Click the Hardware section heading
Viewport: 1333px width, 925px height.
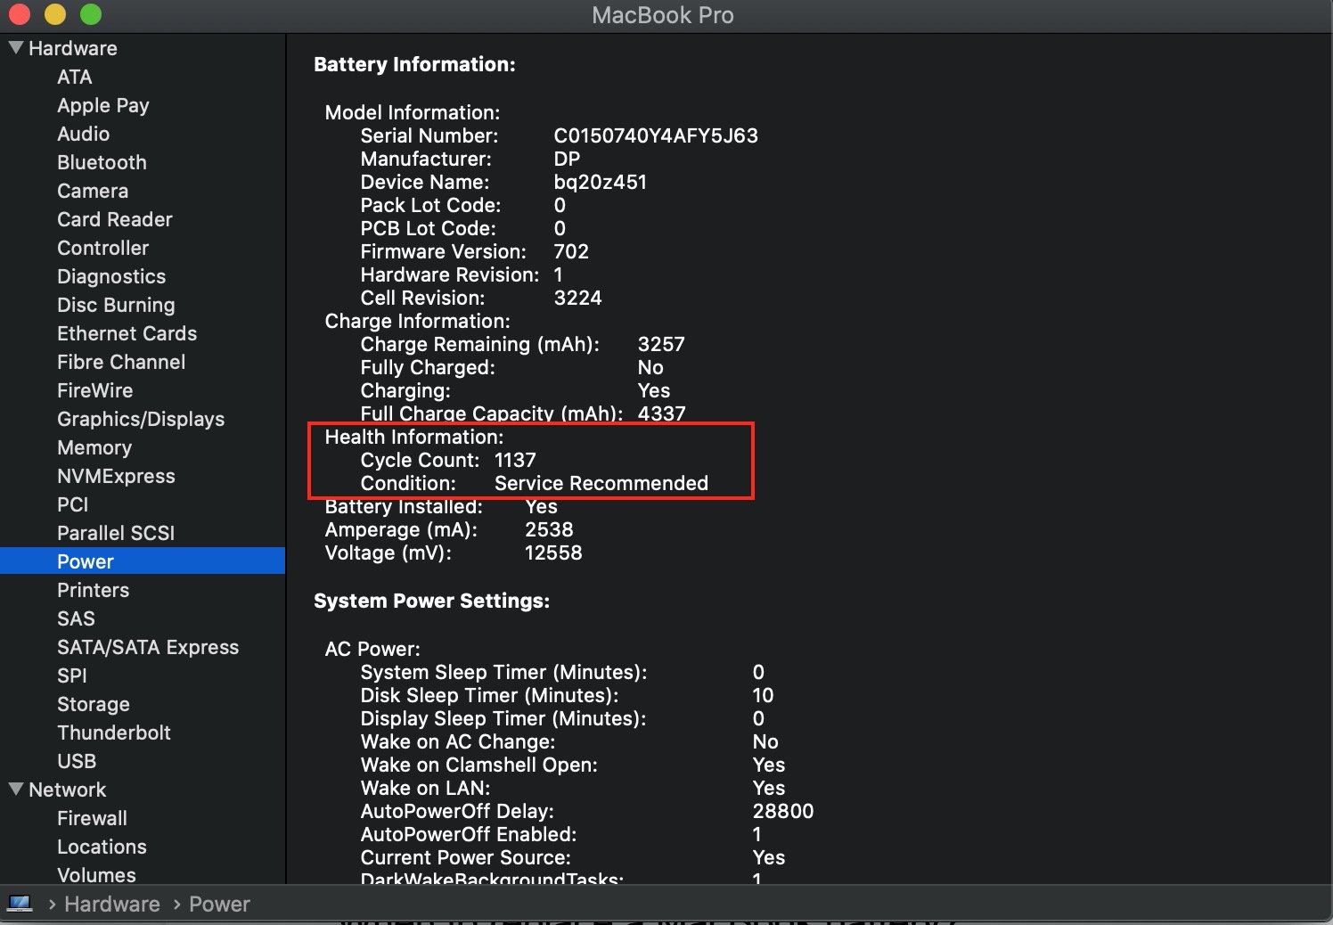tap(73, 48)
